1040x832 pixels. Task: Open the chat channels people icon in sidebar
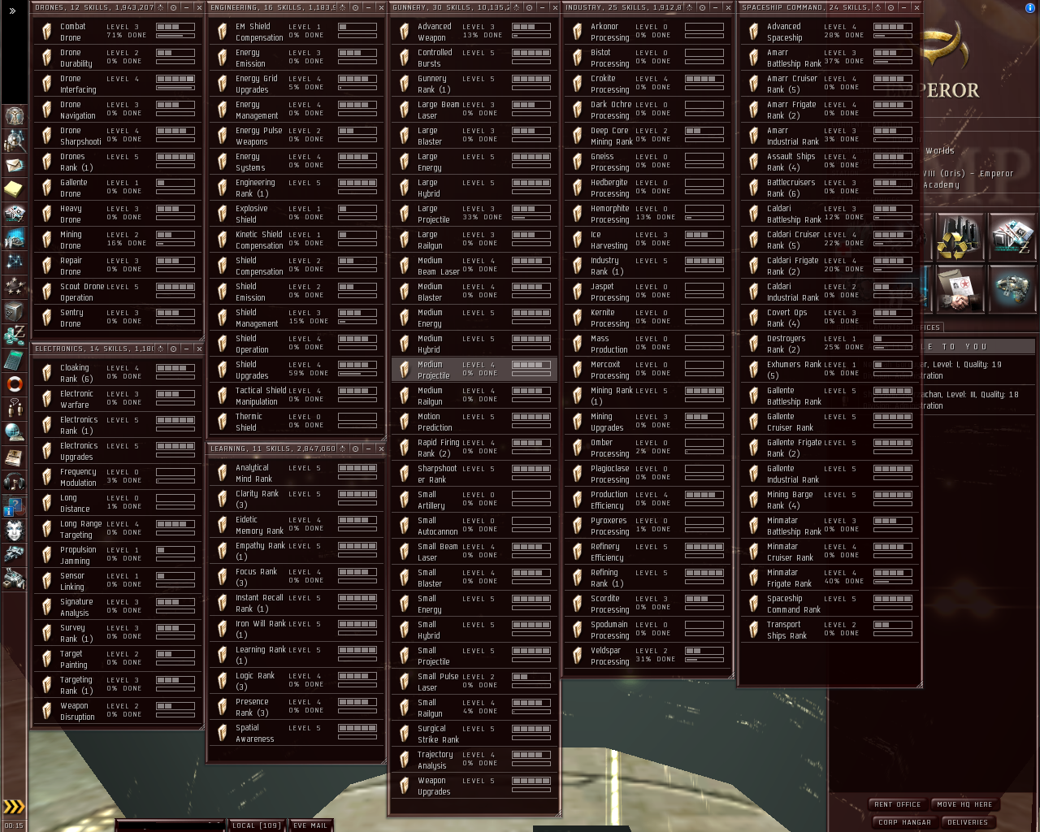pos(14,408)
